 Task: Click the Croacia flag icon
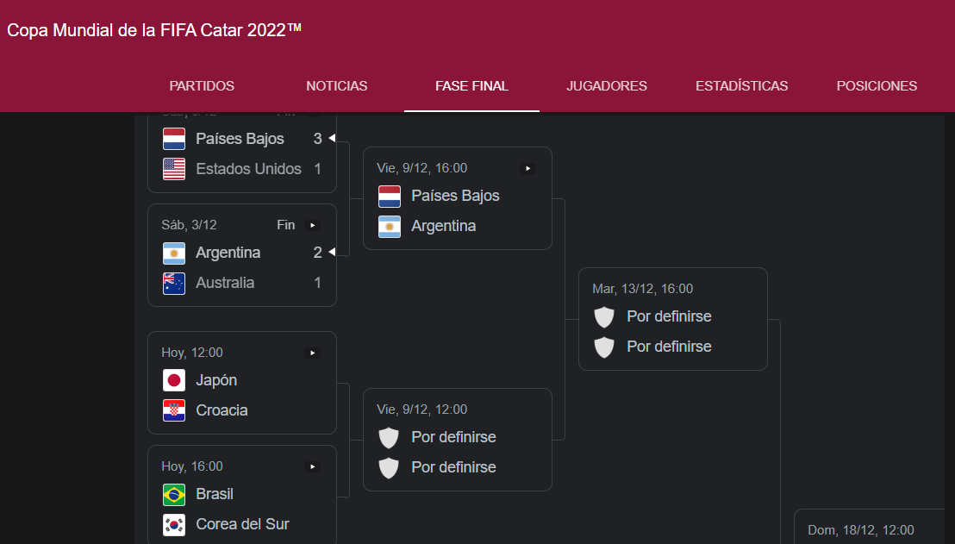click(174, 410)
